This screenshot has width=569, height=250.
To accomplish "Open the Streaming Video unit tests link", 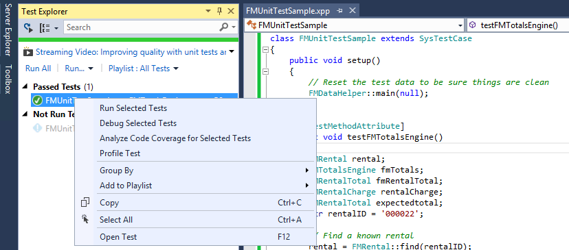I will coord(131,52).
